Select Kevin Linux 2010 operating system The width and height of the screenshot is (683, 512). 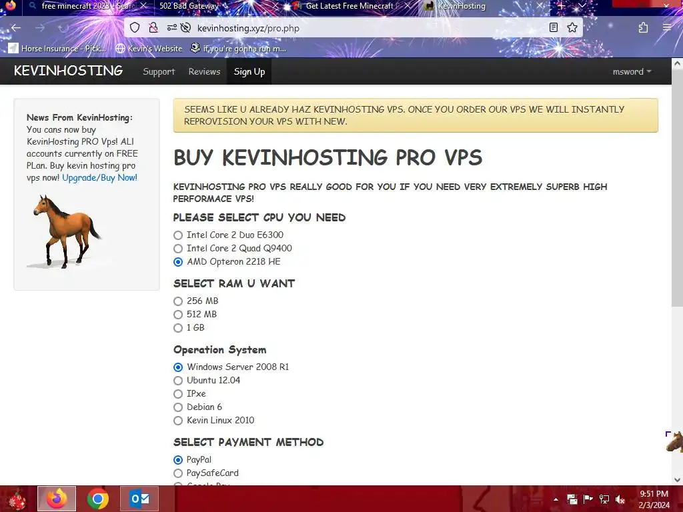tap(177, 421)
